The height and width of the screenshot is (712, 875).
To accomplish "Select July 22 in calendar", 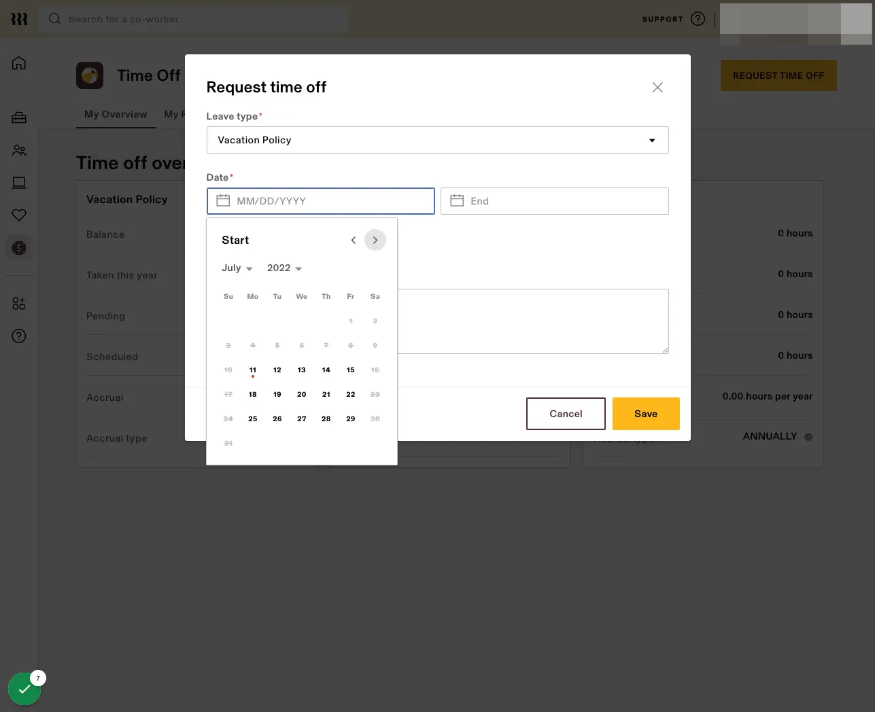I will 351,395.
